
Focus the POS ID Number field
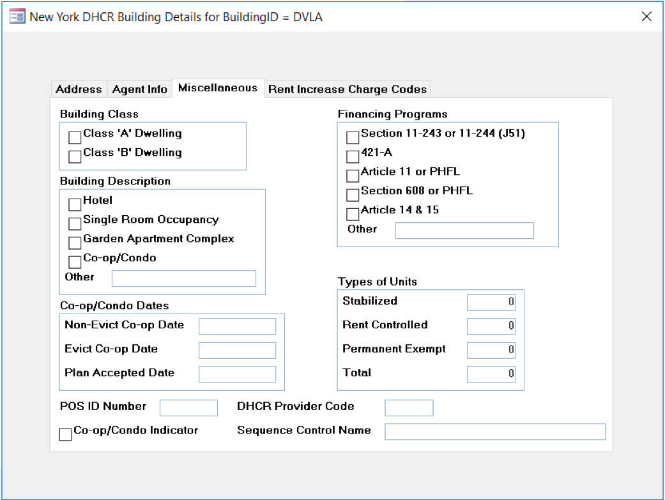tap(188, 408)
